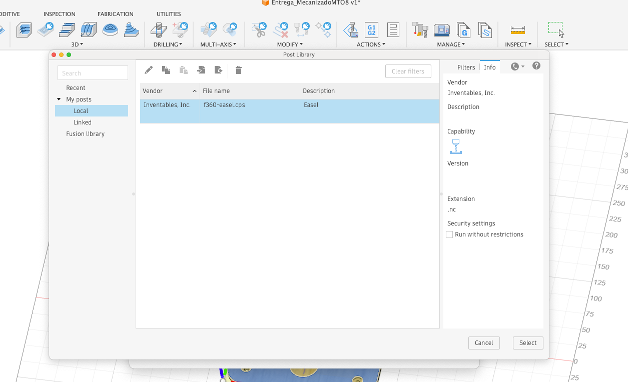The width and height of the screenshot is (628, 382).
Task: Click the Post Process G1 G2 icon
Action: [371, 30]
